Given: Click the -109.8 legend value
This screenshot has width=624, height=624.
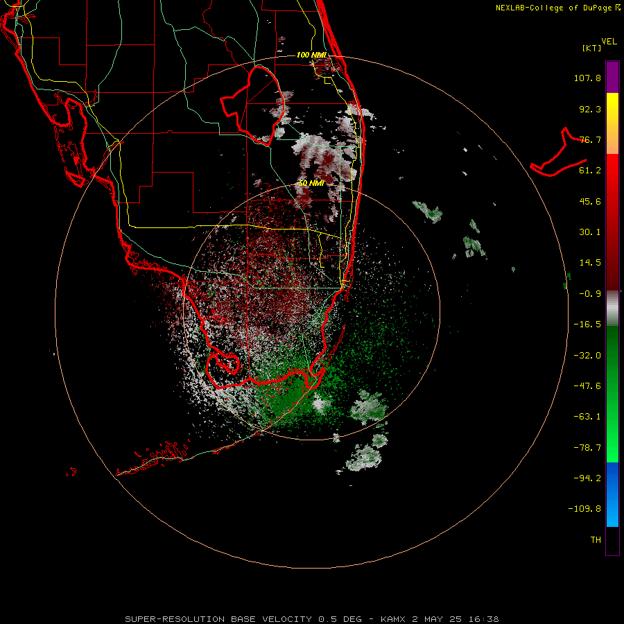Looking at the screenshot, I should [584, 509].
